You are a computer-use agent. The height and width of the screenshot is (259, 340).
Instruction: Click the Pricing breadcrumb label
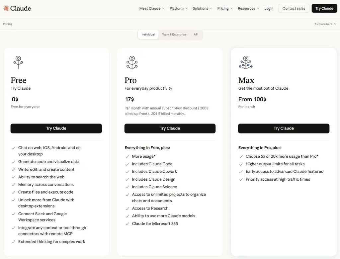pos(8,24)
